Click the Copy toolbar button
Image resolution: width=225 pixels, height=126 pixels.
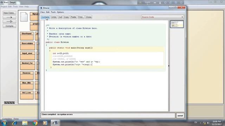tap(66, 17)
